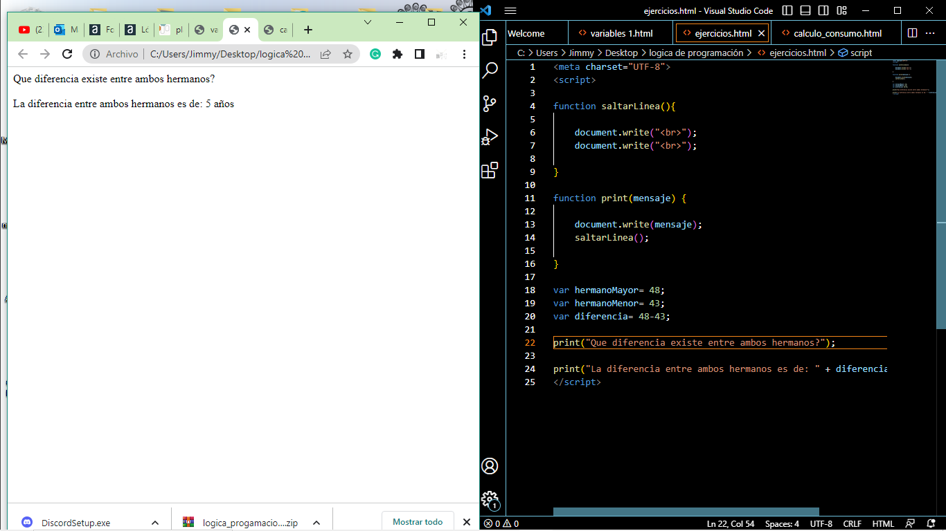The image size is (946, 531).
Task: Change the HTML language mode
Action: point(883,523)
